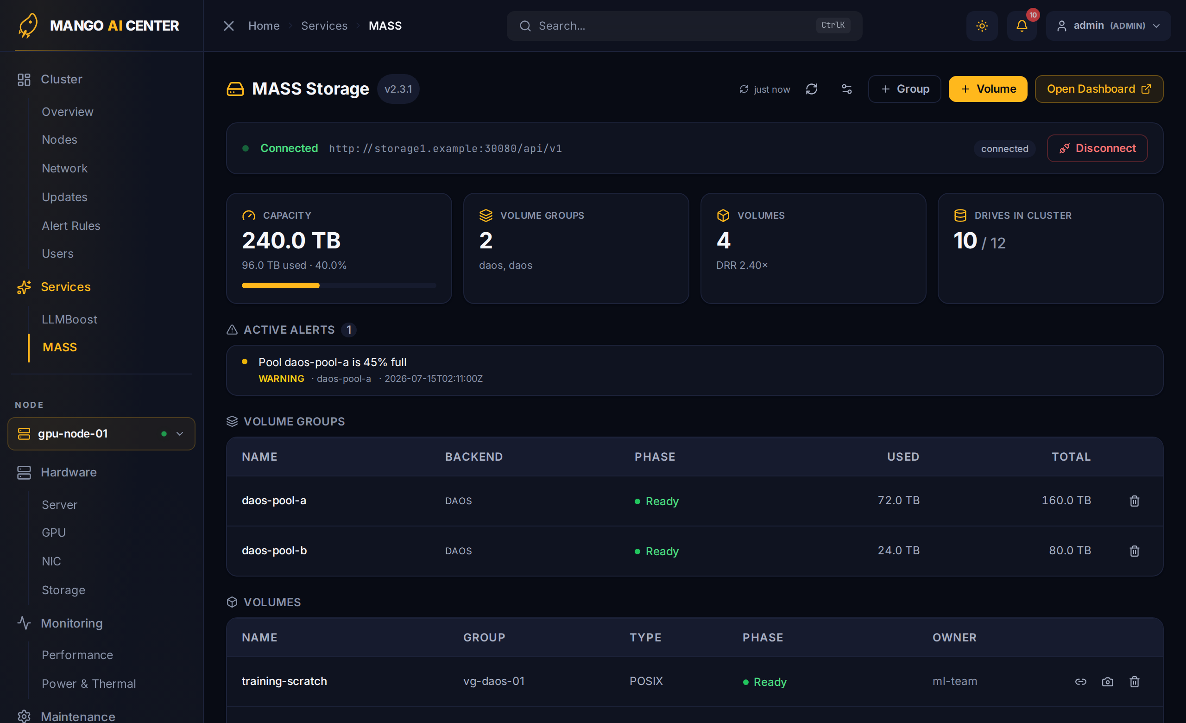Open Alert Rules in sidebar
The width and height of the screenshot is (1186, 723).
coord(71,226)
